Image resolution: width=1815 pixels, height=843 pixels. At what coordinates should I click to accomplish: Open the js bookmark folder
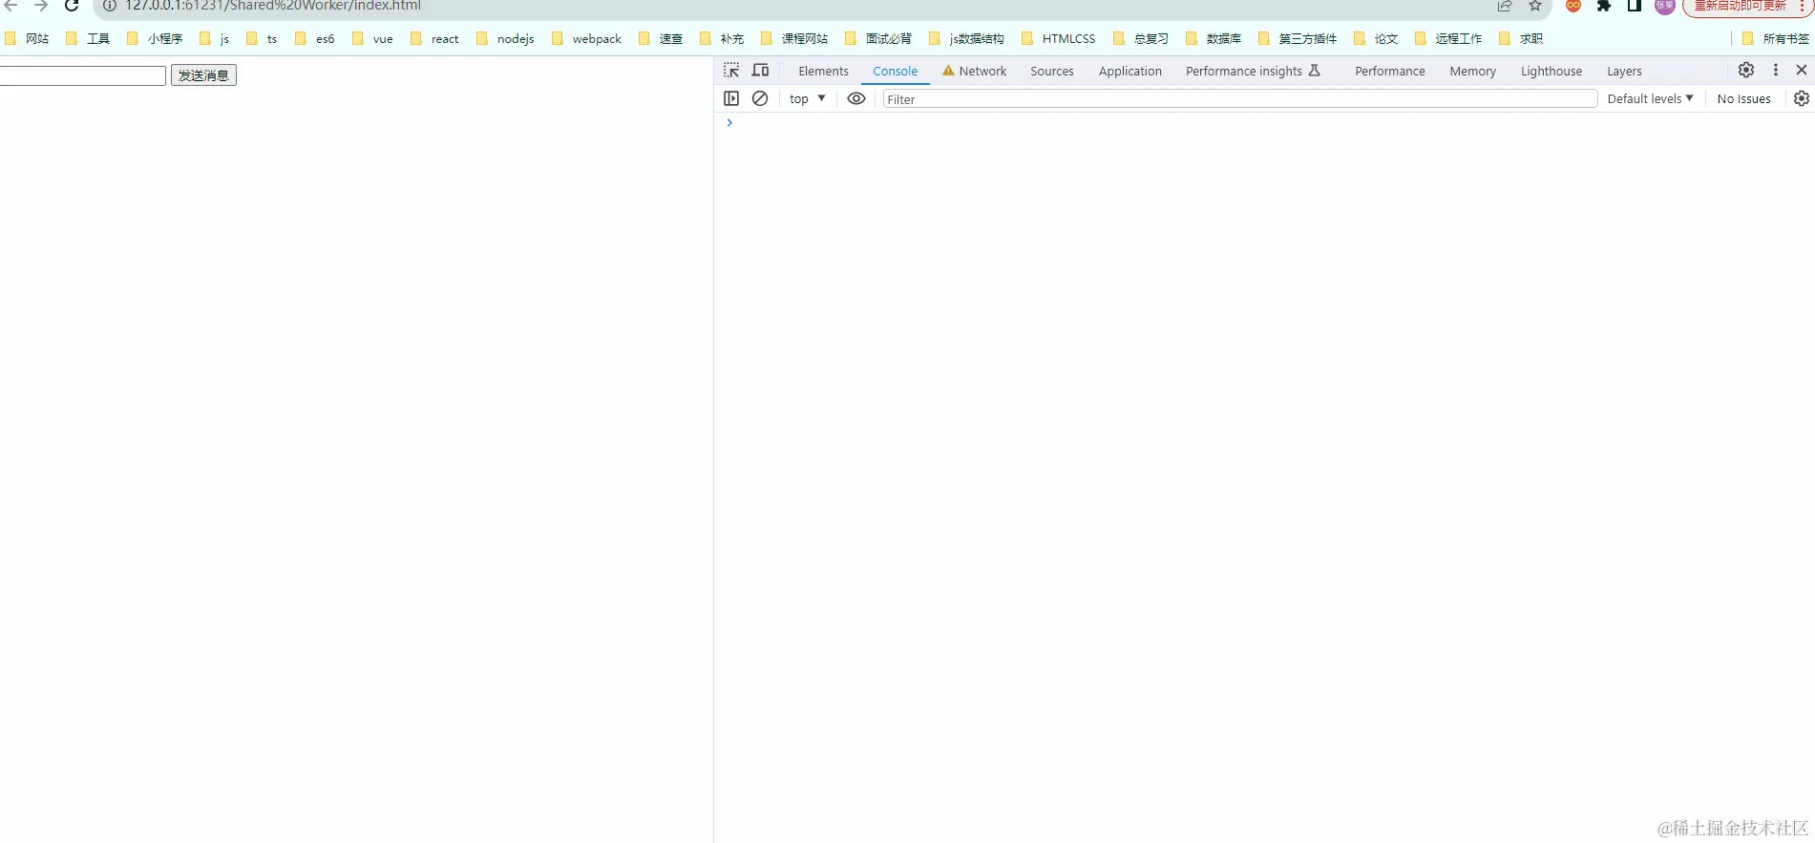click(215, 39)
